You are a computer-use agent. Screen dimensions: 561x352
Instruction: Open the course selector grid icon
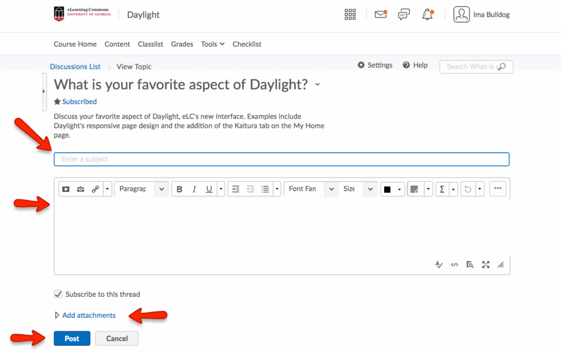[350, 15]
